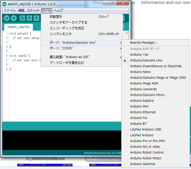Choose エンコーディングを修正 menu entry
Screen dimensions: 191x169
click(82, 28)
